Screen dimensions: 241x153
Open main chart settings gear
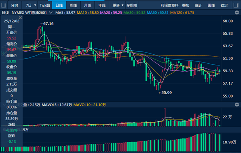[x=237, y=12]
